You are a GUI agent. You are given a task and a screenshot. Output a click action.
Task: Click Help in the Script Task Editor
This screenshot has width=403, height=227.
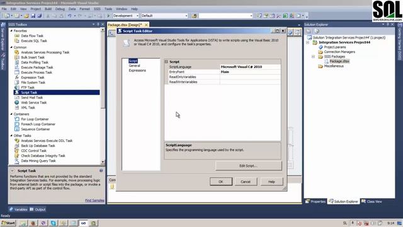271,182
